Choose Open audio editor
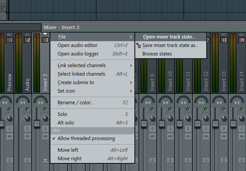Image resolution: width=246 pixels, height=171 pixels. pyautogui.click(x=92, y=45)
